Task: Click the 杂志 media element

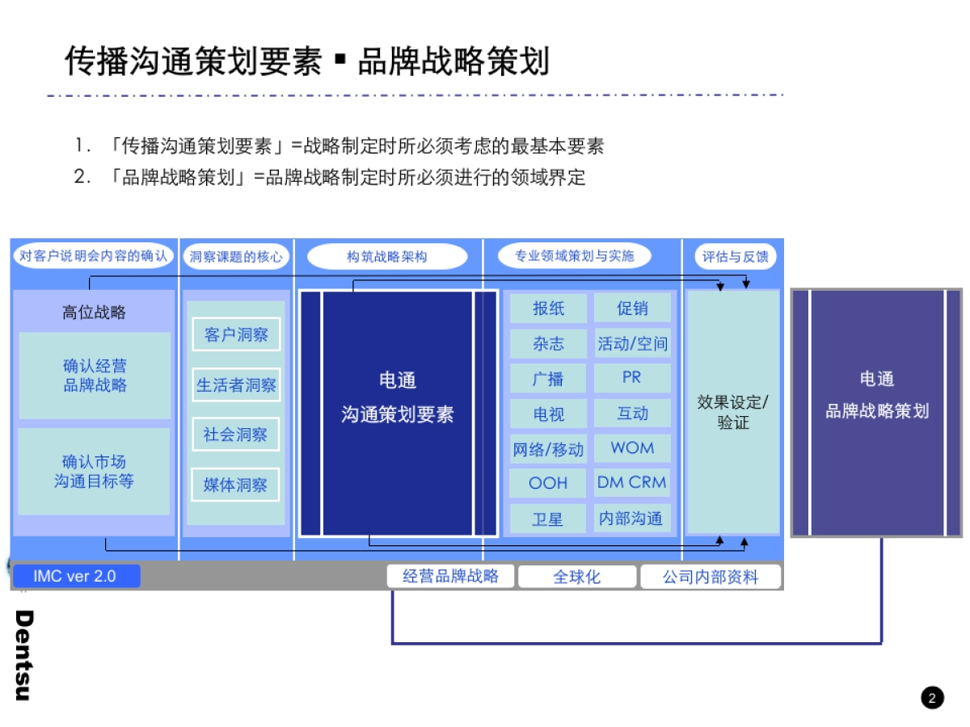Action: 549,343
